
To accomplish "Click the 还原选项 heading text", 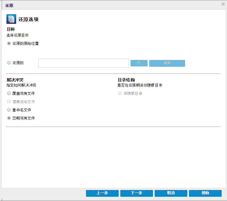I will click(x=28, y=20).
